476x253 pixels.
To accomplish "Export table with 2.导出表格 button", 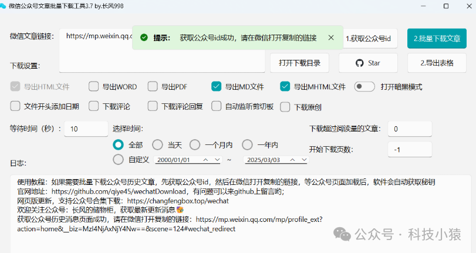I will pos(437,63).
